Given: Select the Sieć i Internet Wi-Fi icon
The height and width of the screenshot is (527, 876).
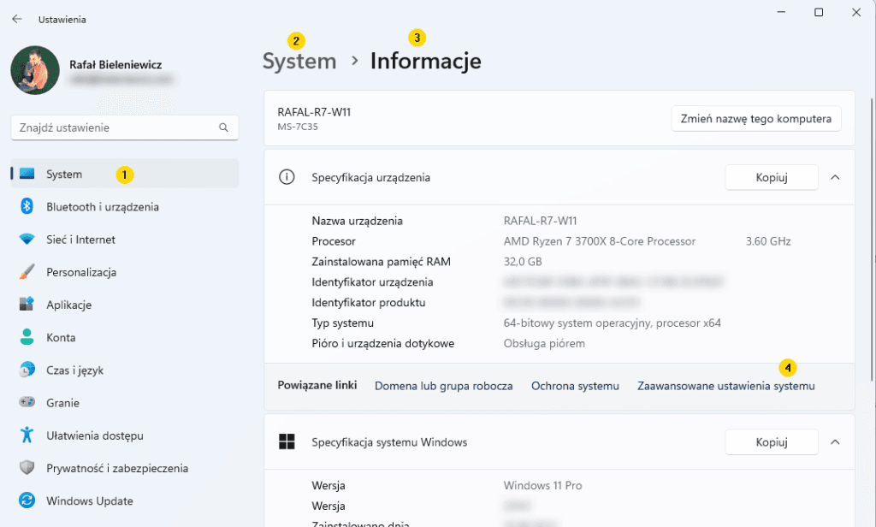Looking at the screenshot, I should pos(27,240).
